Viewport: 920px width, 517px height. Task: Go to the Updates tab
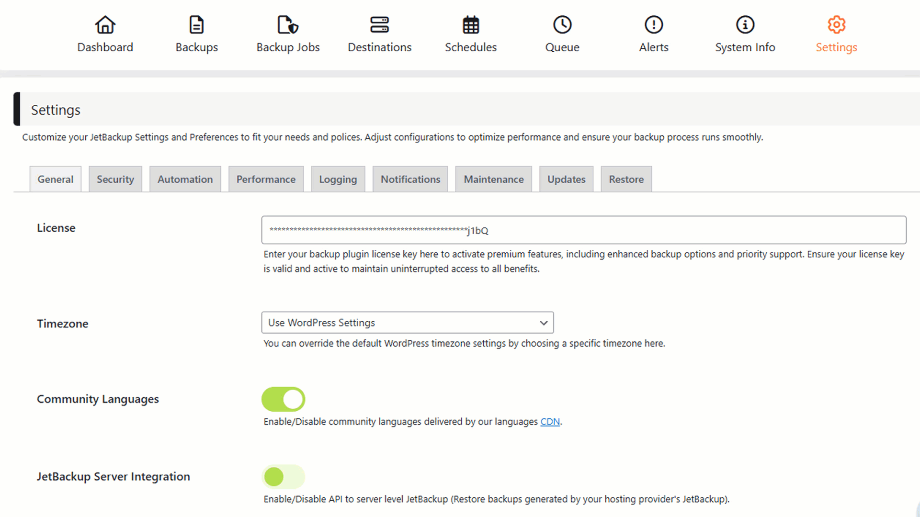coord(567,179)
